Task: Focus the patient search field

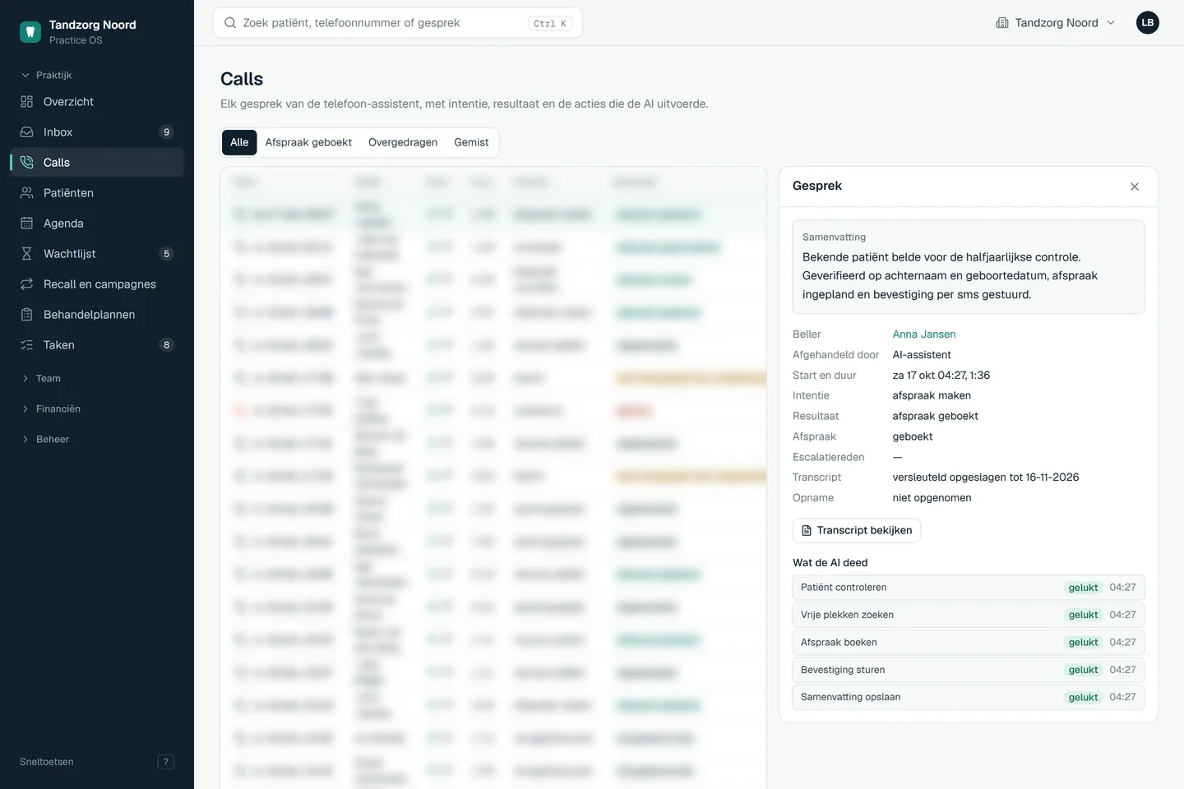Action: (x=398, y=23)
